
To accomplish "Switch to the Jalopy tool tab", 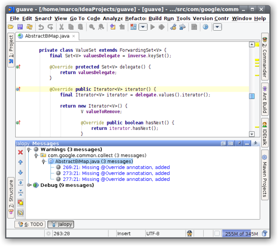I will pos(61,224).
